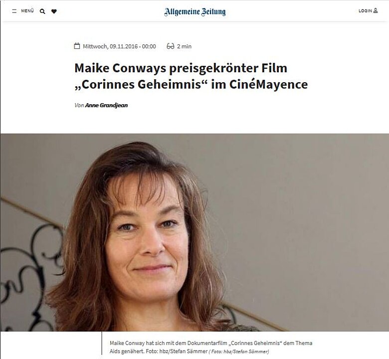Click the calendar icon next to date
Screen dimensions: 389x359
click(77, 46)
